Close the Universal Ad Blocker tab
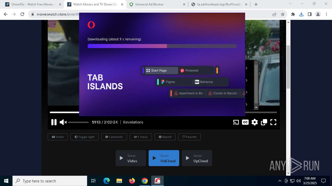The image size is (332, 186). [x=184, y=4]
